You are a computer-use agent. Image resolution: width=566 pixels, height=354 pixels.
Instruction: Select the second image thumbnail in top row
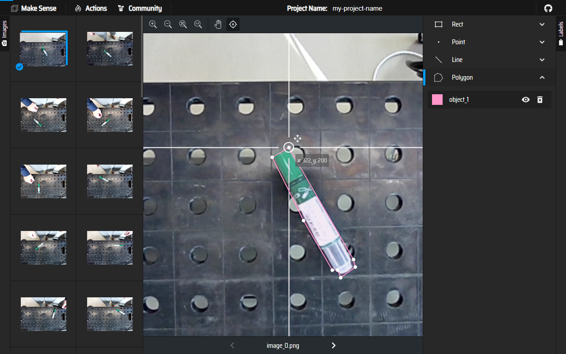[110, 49]
